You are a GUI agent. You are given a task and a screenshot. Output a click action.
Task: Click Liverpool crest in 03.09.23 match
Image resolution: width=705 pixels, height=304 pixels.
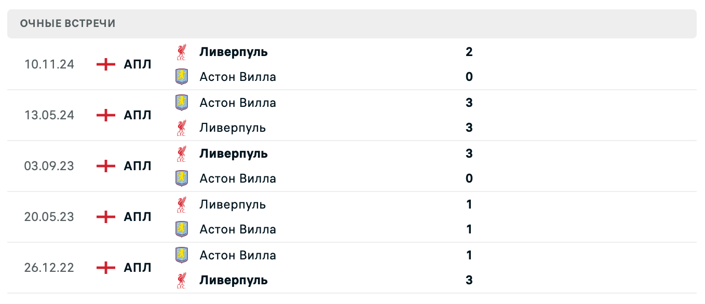pos(181,154)
